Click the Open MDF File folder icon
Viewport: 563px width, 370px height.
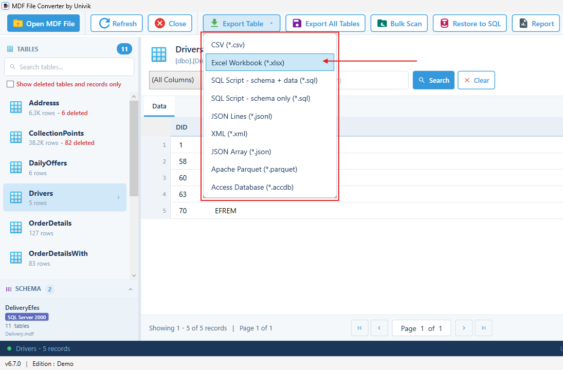pos(18,23)
